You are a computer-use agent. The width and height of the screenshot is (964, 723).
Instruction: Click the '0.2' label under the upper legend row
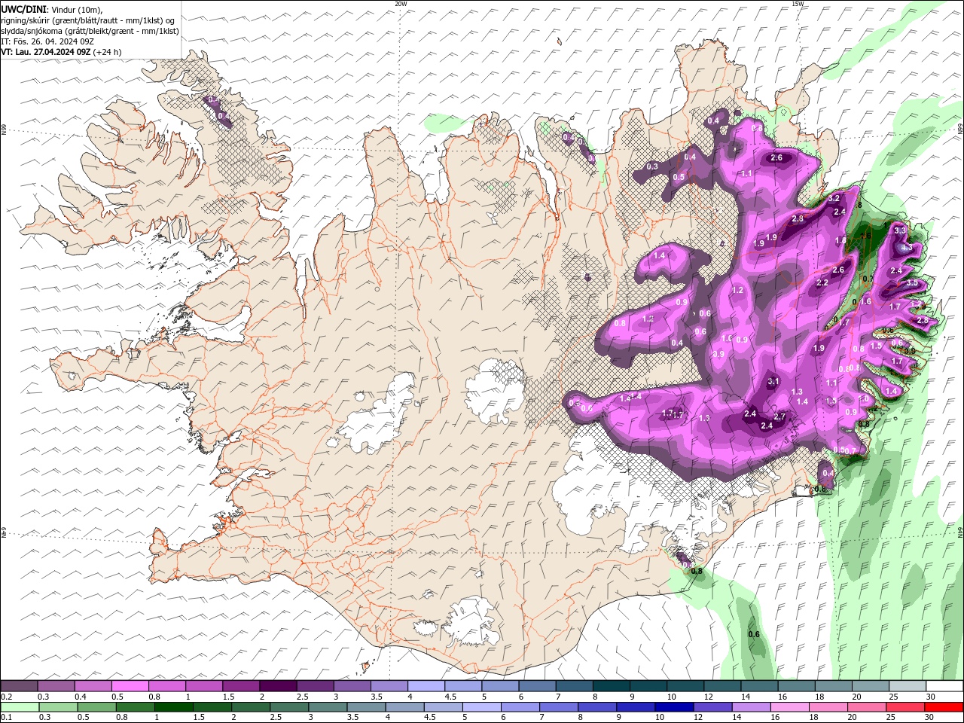point(6,697)
